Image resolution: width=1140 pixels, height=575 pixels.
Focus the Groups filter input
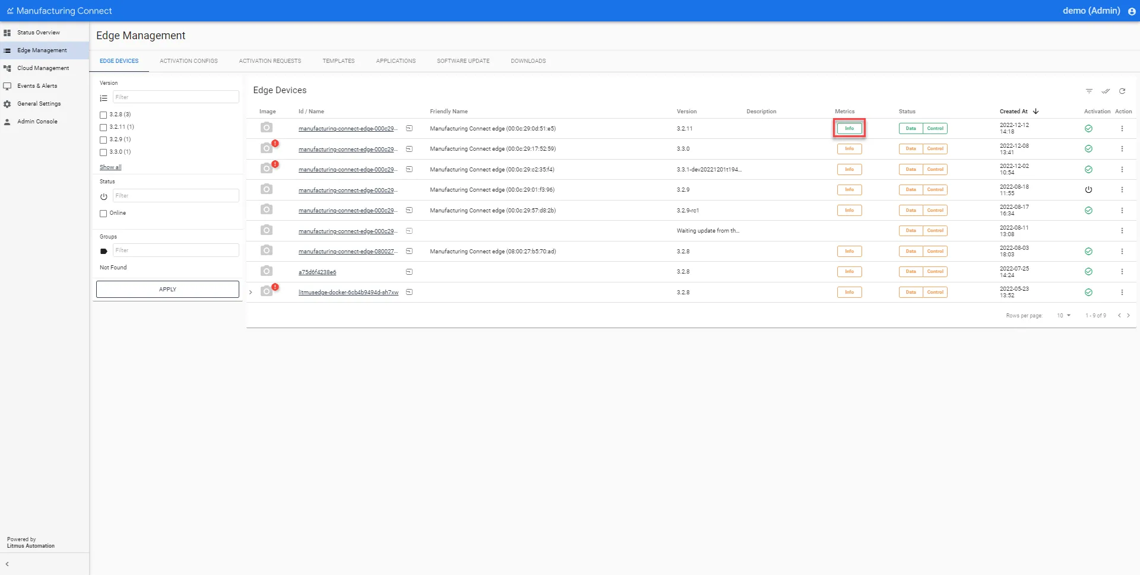pos(176,250)
